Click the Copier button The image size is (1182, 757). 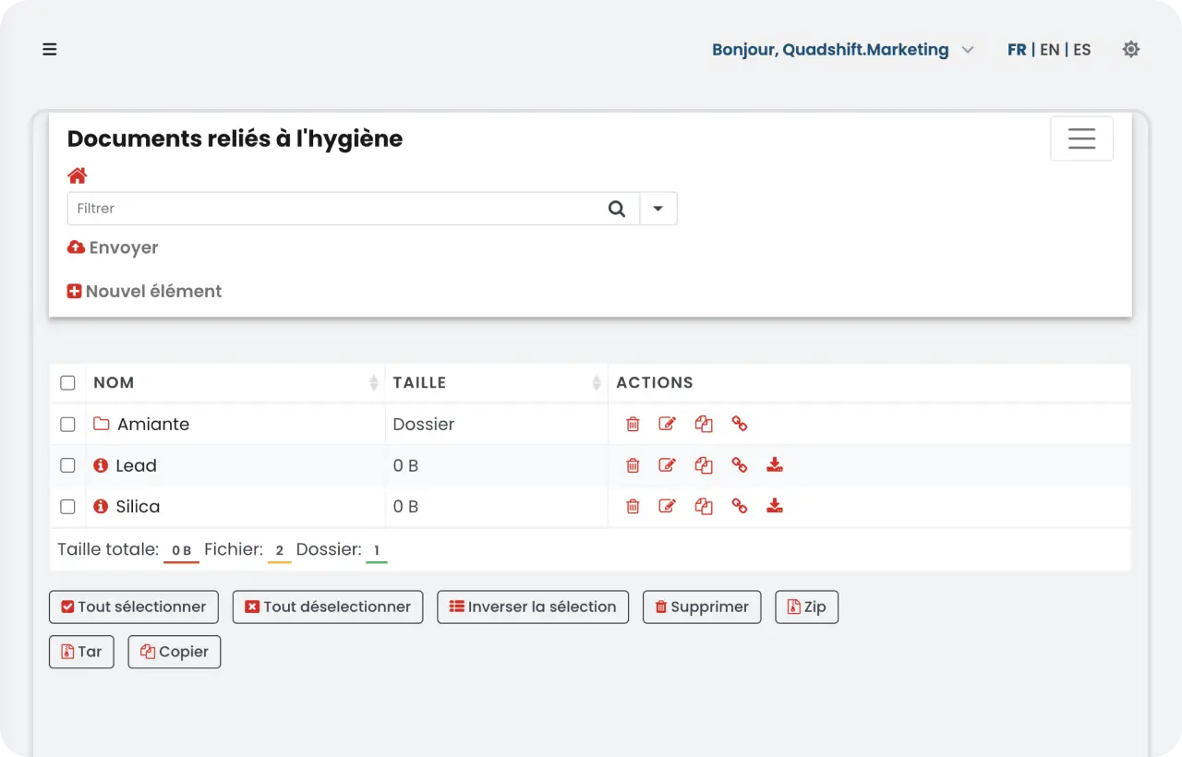point(175,652)
